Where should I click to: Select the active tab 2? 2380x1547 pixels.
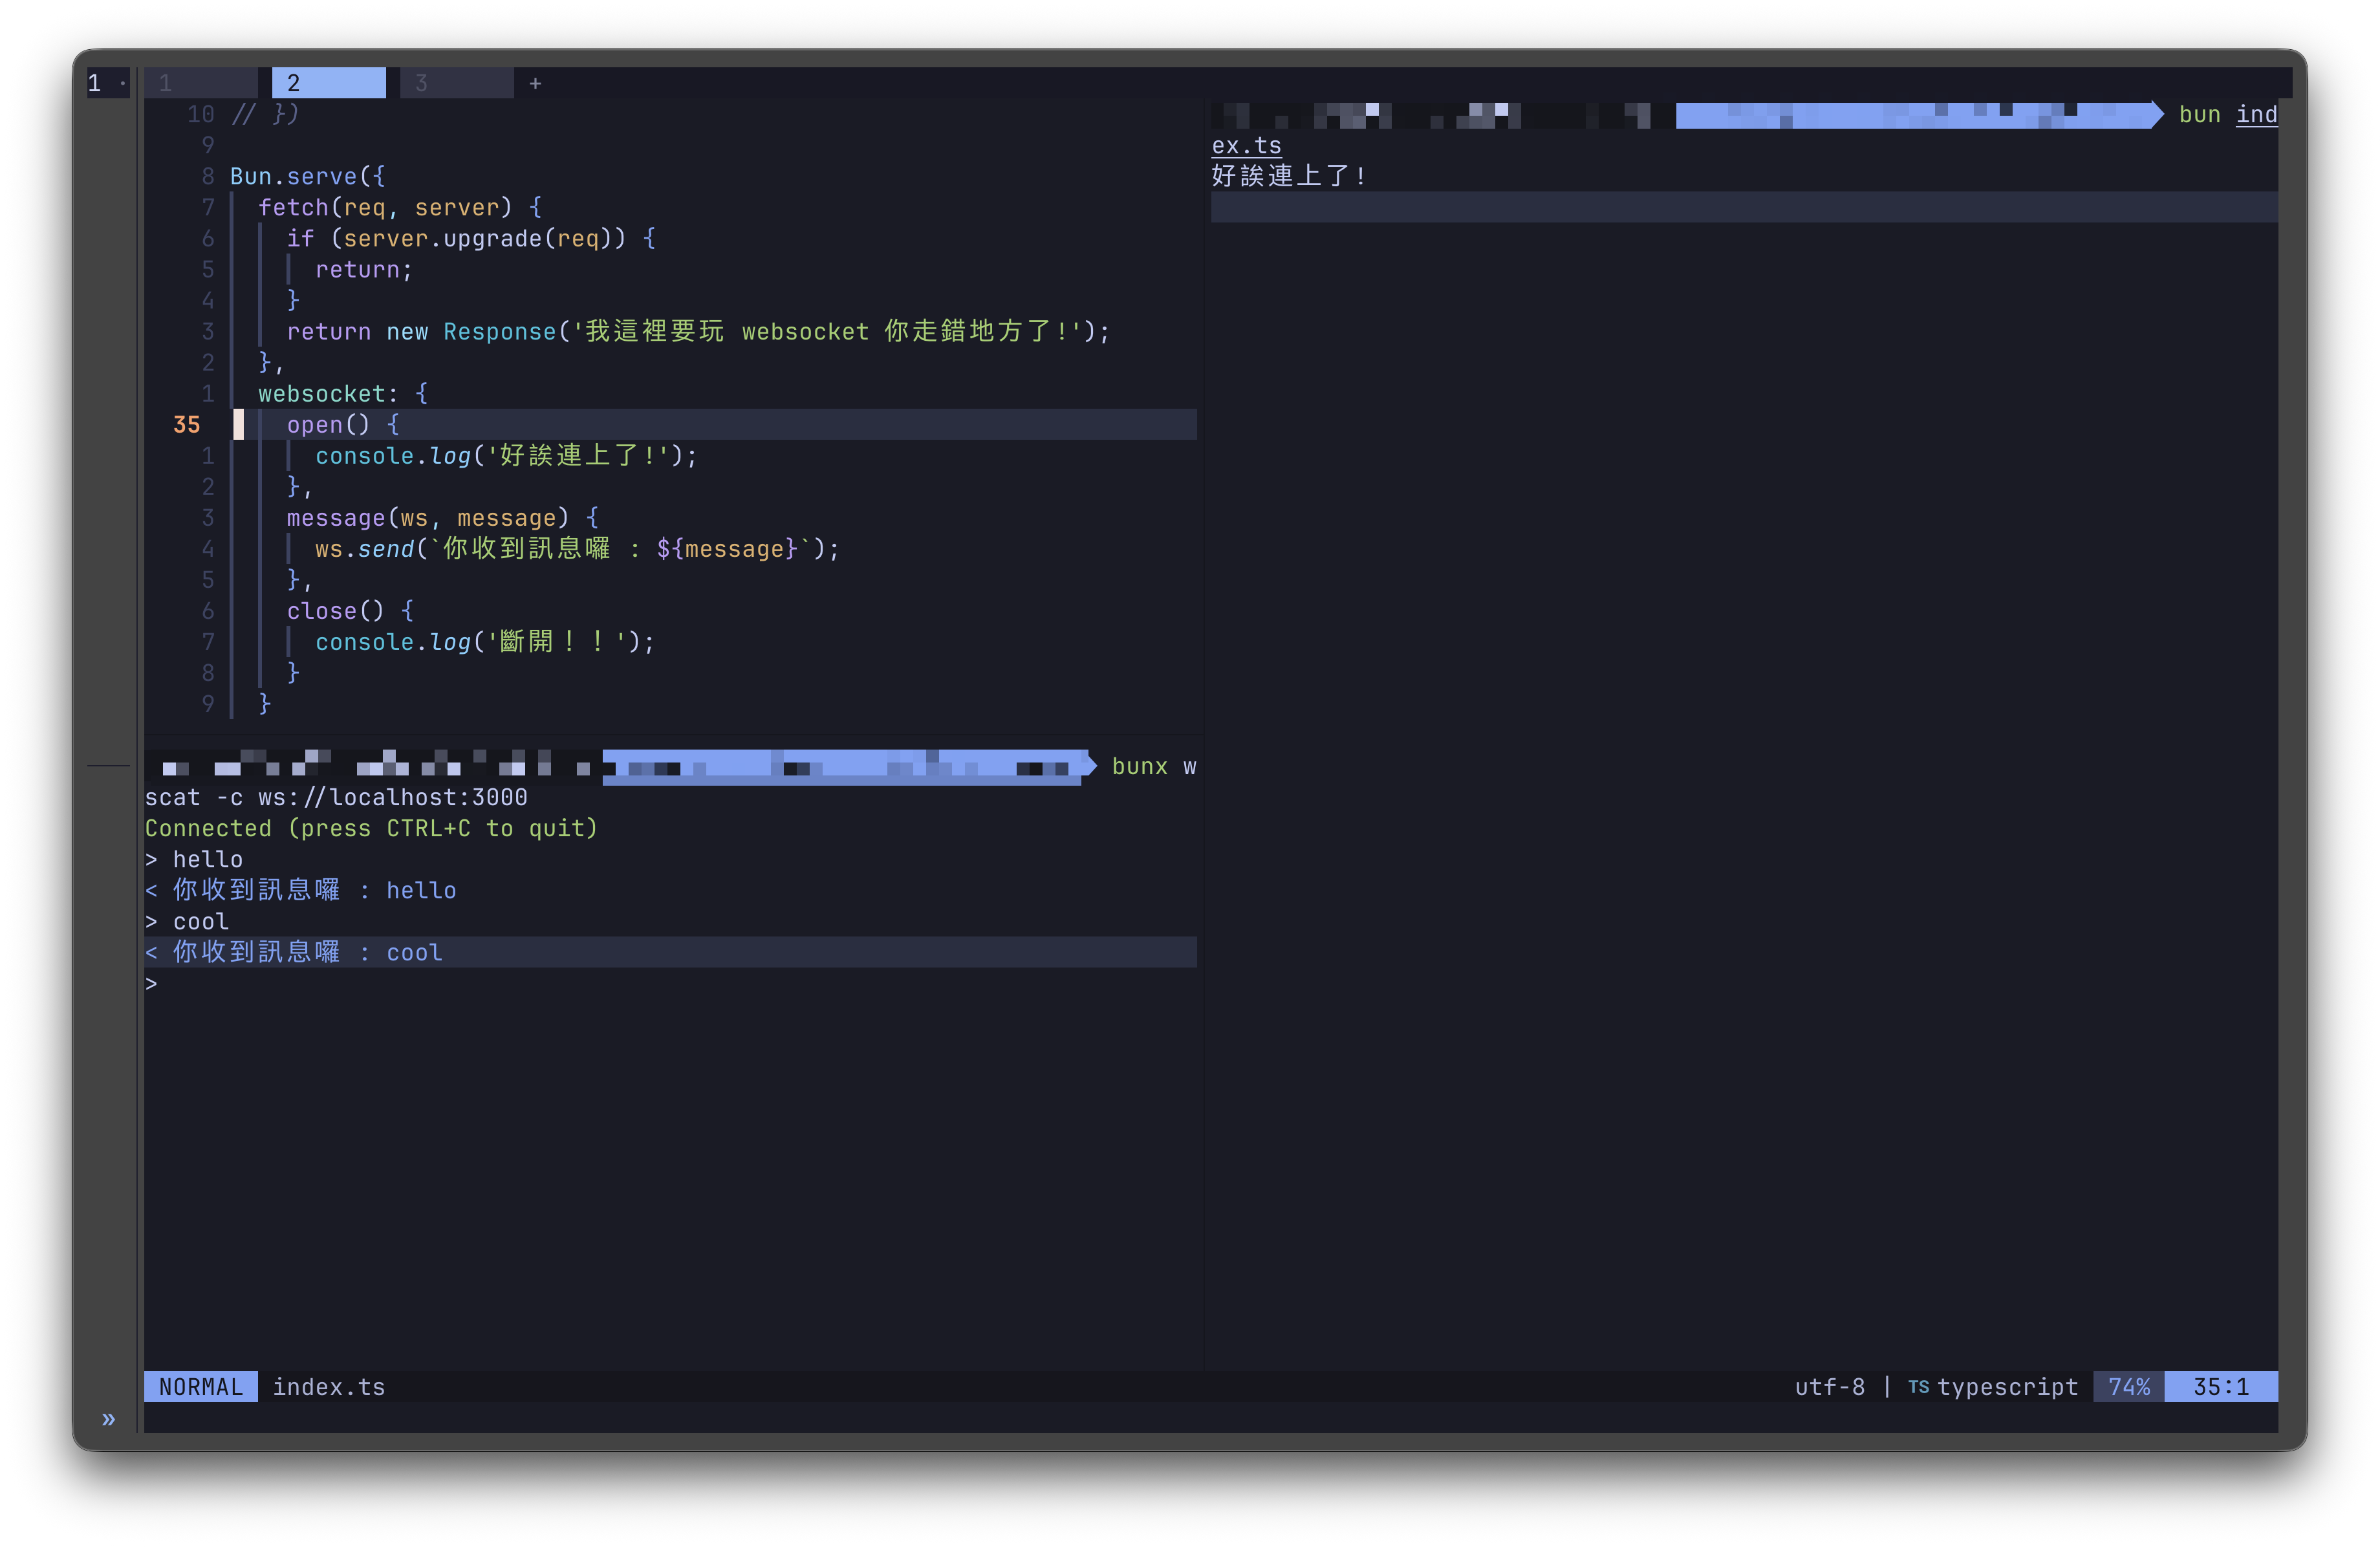coord(328,83)
